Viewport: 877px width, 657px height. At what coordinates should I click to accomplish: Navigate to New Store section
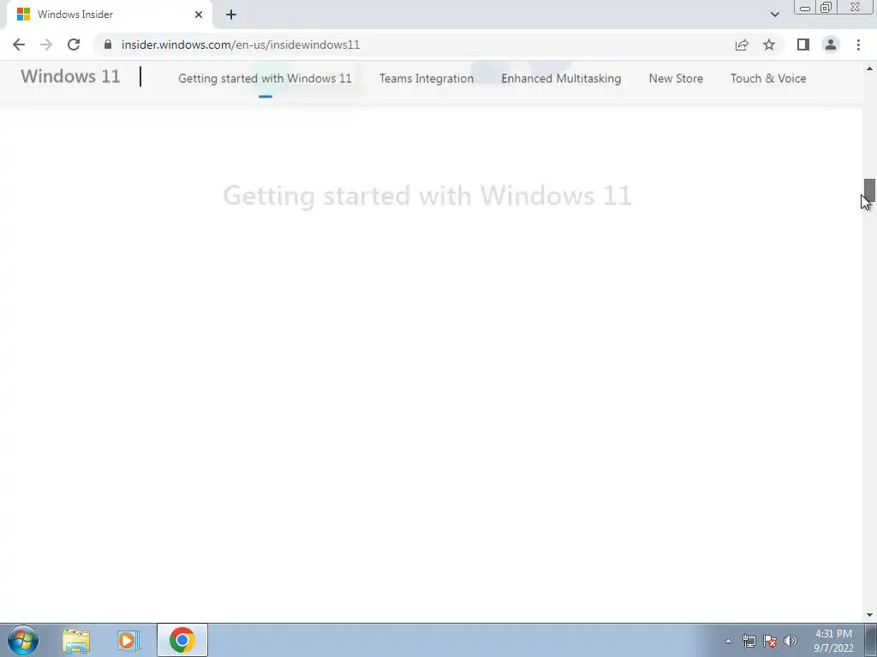click(x=676, y=79)
